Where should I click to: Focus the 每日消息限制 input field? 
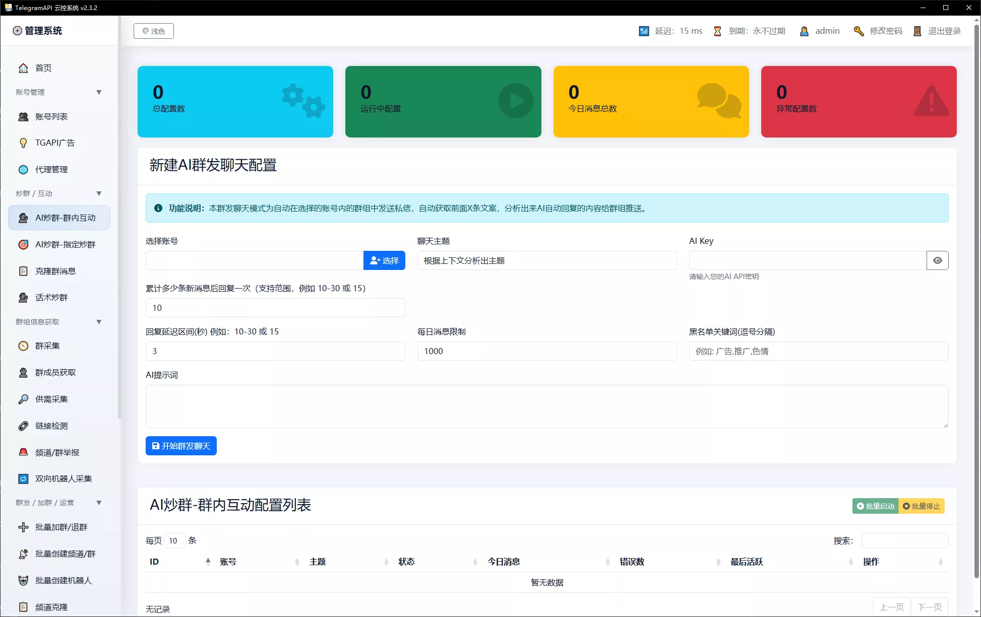[547, 351]
